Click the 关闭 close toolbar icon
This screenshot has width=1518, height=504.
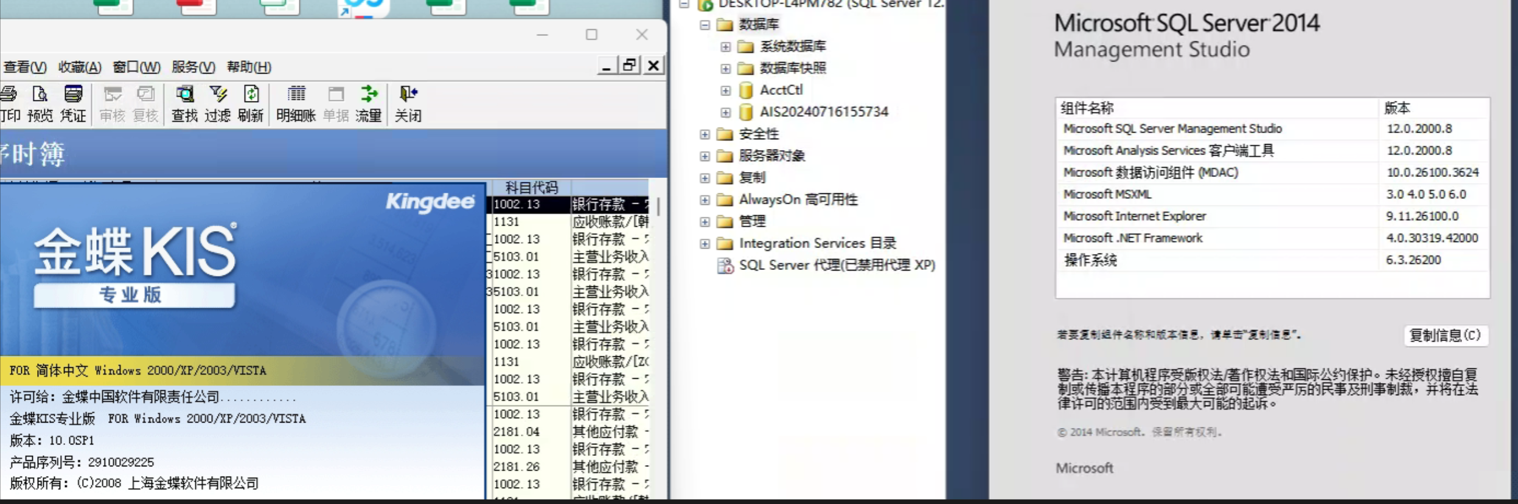point(408,103)
